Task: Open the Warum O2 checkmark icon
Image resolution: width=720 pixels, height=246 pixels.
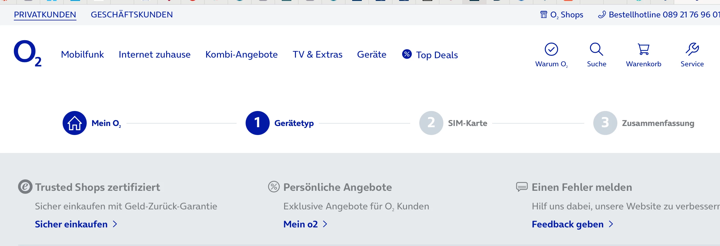Action: pyautogui.click(x=551, y=49)
